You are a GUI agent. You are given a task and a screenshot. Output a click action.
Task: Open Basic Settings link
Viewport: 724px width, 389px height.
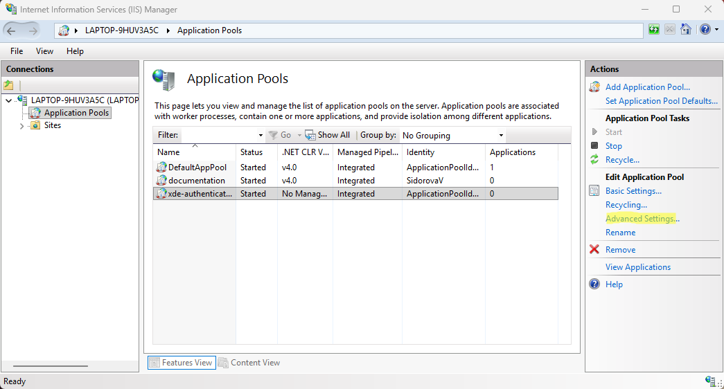(x=633, y=191)
